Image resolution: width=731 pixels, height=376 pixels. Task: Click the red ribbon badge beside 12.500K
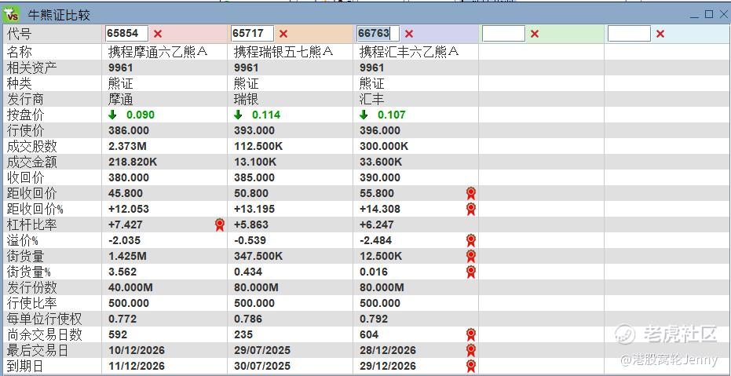click(x=471, y=256)
